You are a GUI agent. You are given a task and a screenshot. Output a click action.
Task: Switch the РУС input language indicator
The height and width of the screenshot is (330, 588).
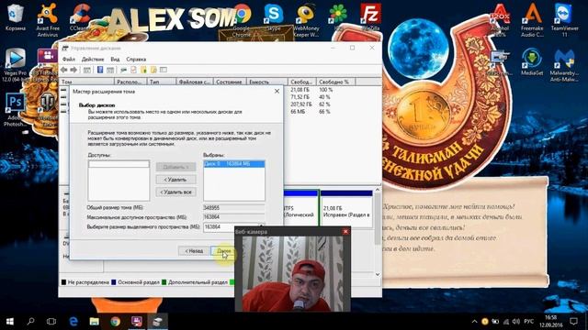click(529, 322)
